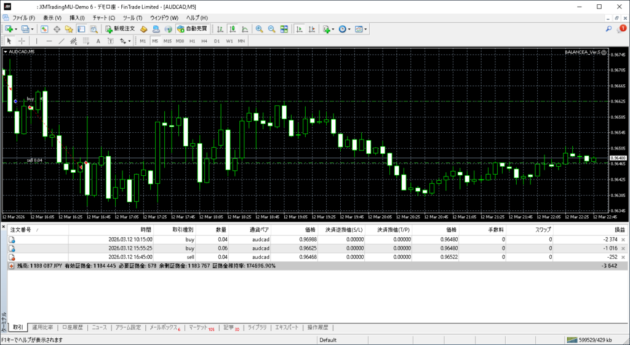Click the tile windows icon
The image size is (630, 345).
click(x=284, y=29)
